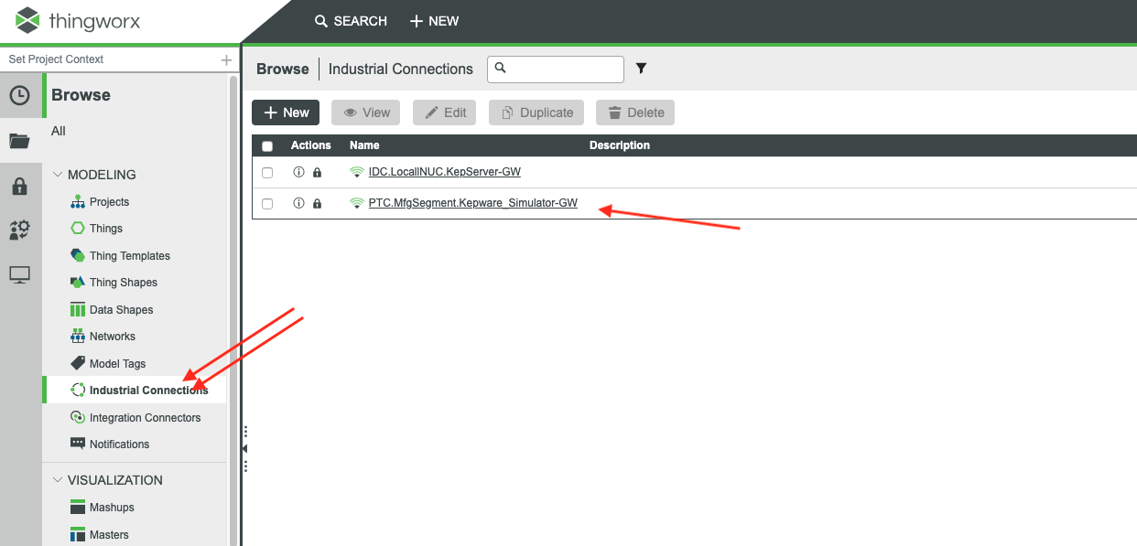This screenshot has width=1137, height=546.
Task: Open the search filter funnel dropdown
Action: click(x=641, y=69)
